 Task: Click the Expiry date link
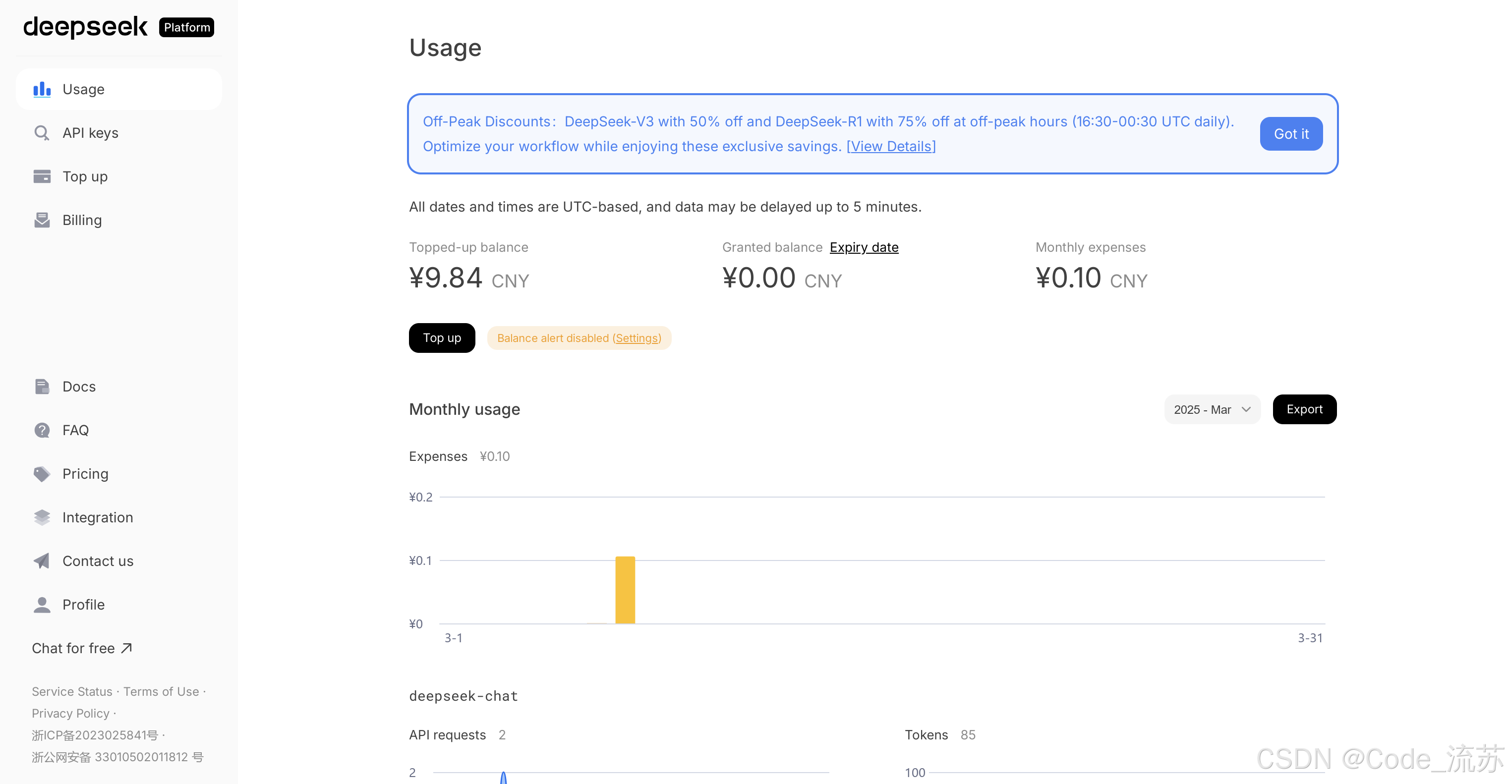[864, 247]
